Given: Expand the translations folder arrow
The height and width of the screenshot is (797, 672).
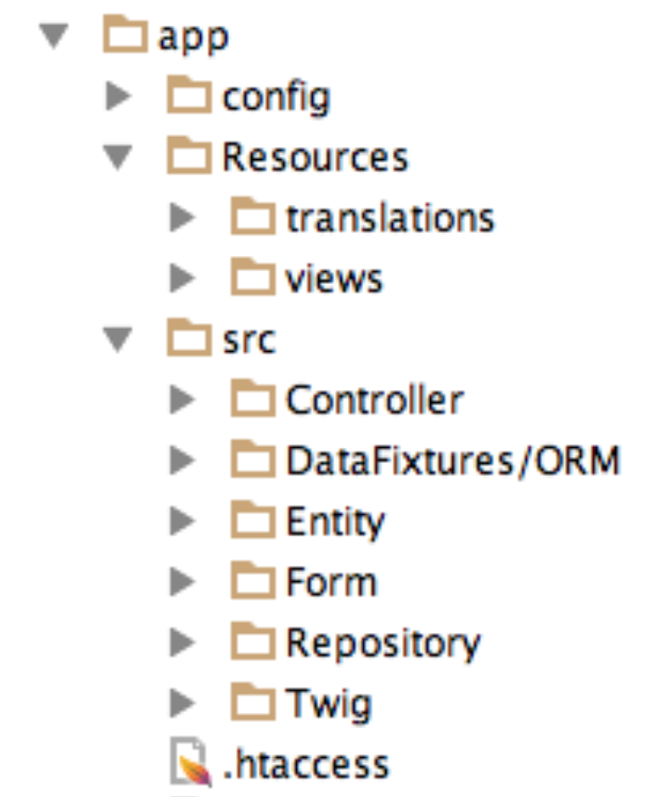Looking at the screenshot, I should coord(181,218).
